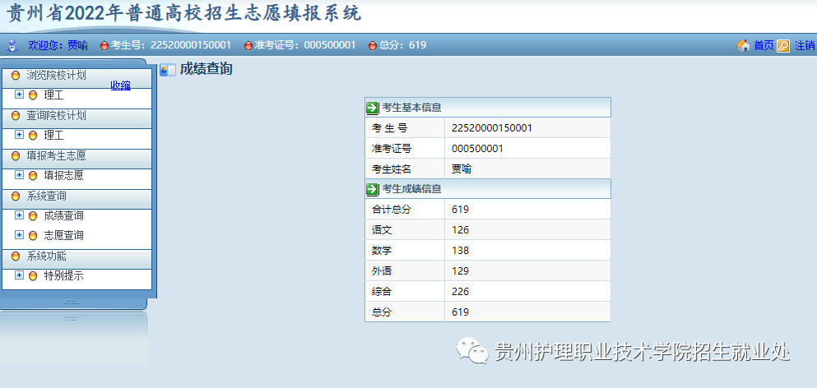Expand 理工 under 浏览院校计划
Viewport: 817px width, 388px height.
20,95
